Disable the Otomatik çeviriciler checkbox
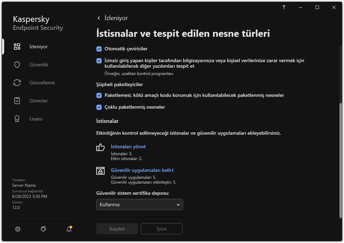 pyautogui.click(x=99, y=49)
